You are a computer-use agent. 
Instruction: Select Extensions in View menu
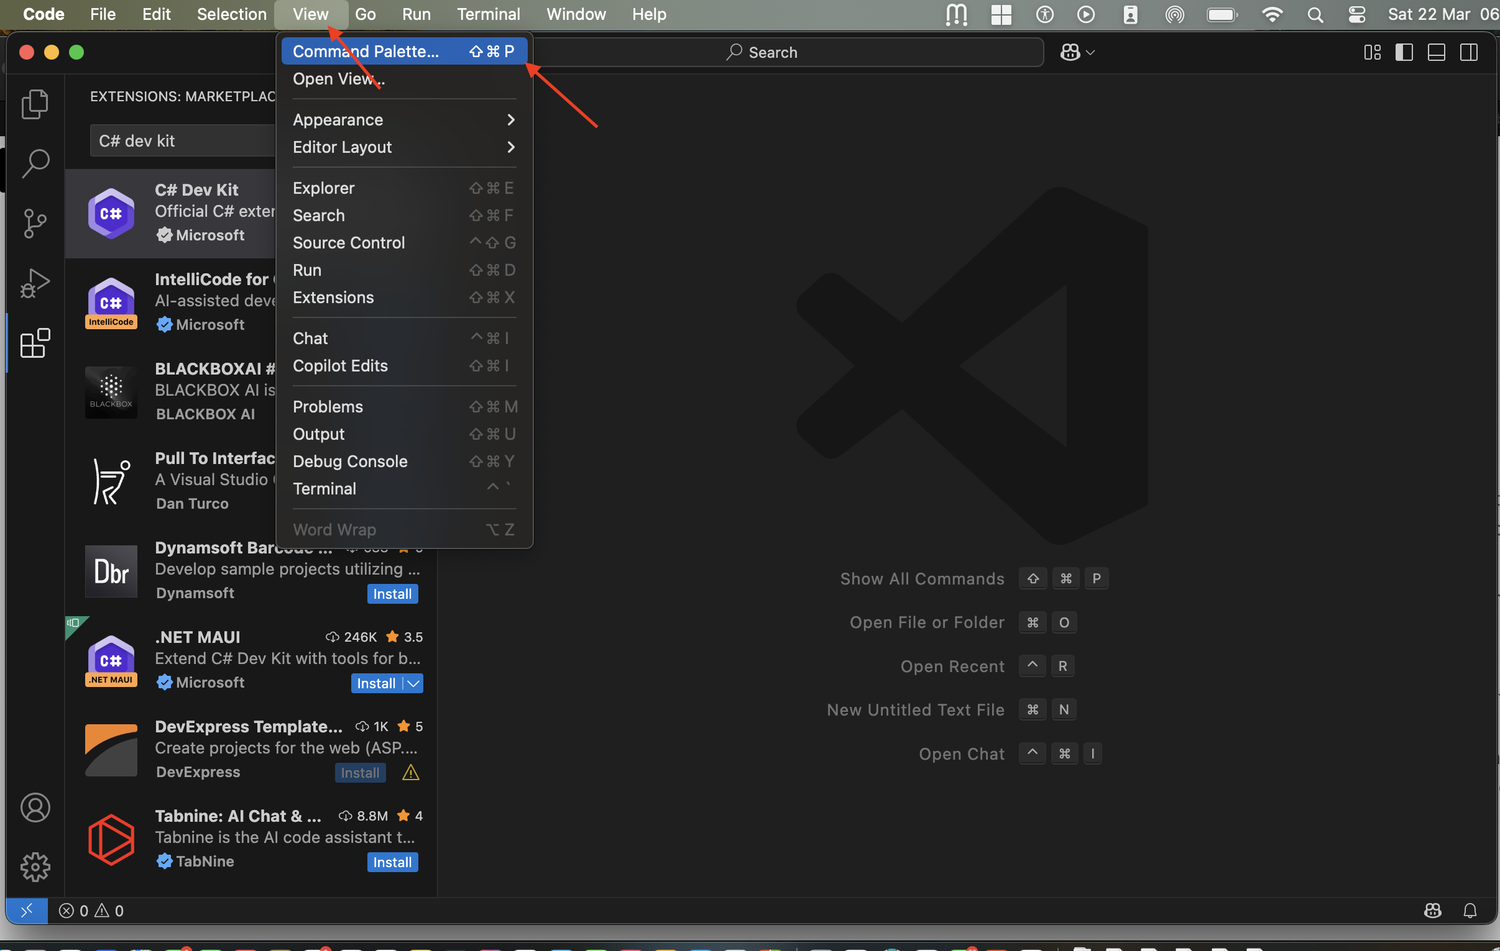(x=403, y=298)
